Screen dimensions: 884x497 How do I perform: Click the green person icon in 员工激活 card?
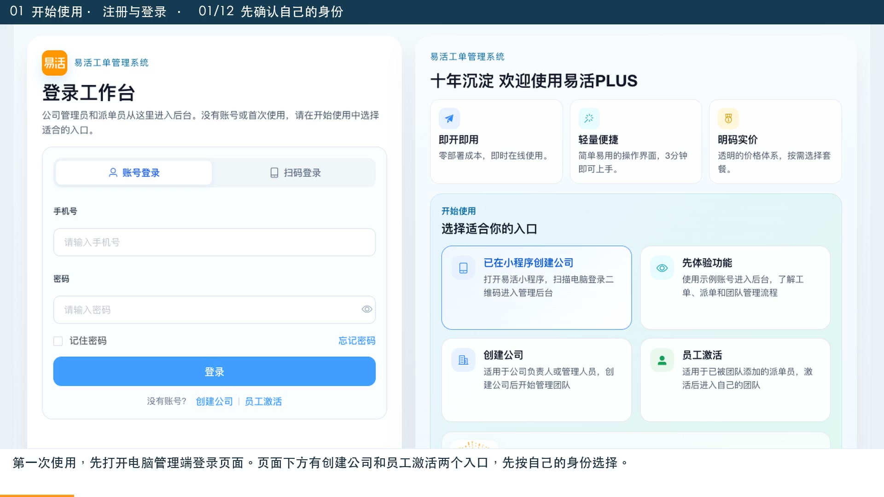pyautogui.click(x=662, y=360)
